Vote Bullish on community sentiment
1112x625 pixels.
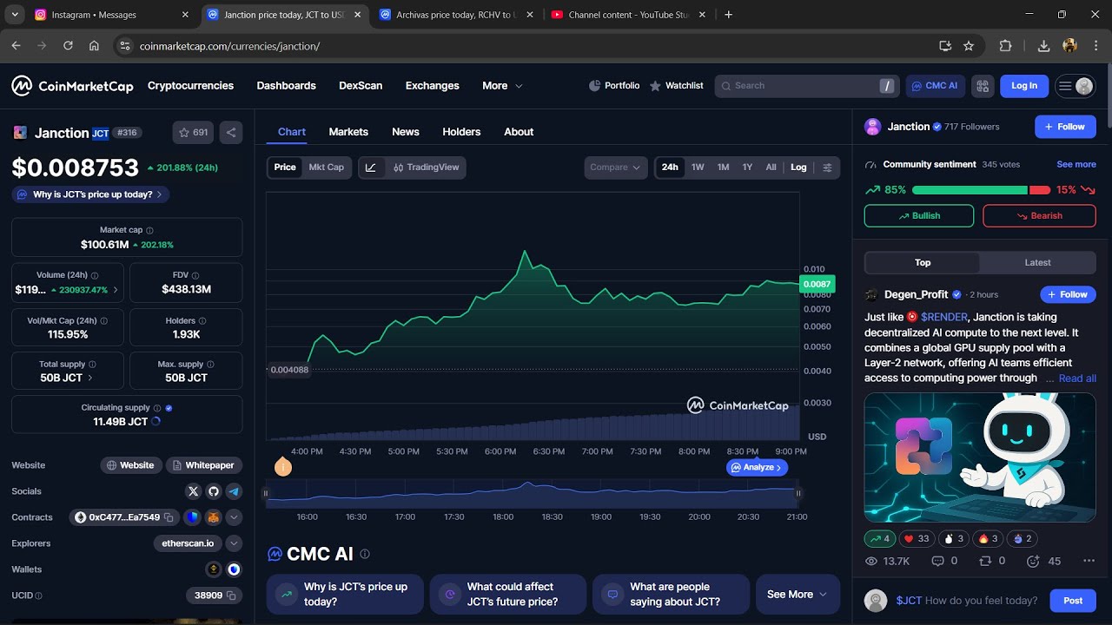919,216
